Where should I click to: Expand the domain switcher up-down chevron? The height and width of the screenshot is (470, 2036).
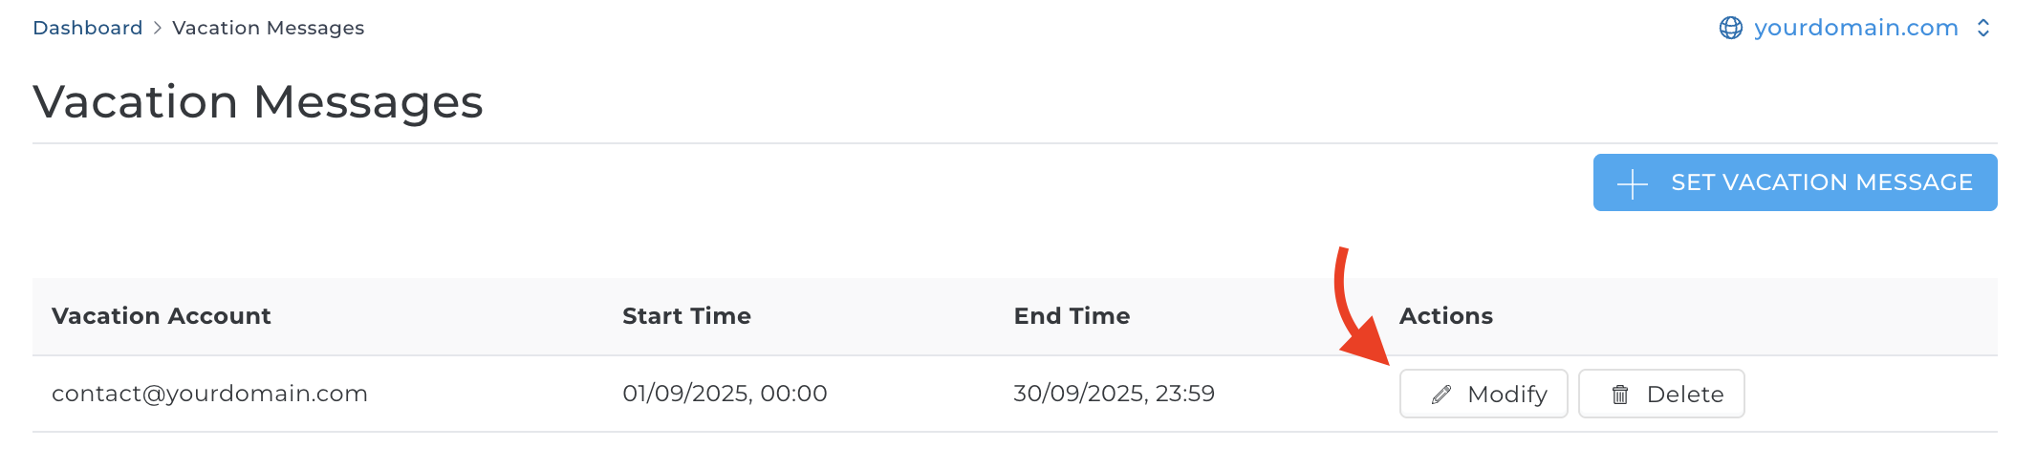pos(1983,28)
